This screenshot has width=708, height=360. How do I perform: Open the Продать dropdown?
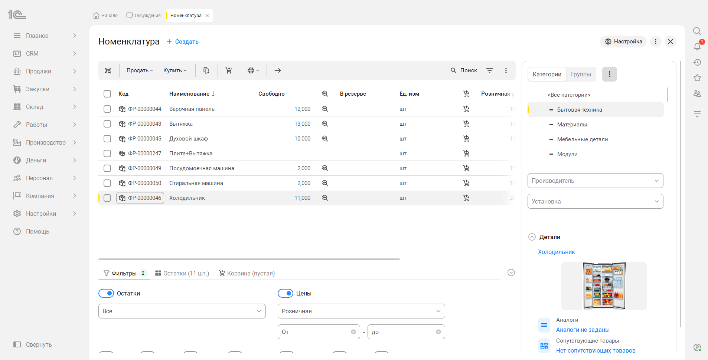coord(140,70)
